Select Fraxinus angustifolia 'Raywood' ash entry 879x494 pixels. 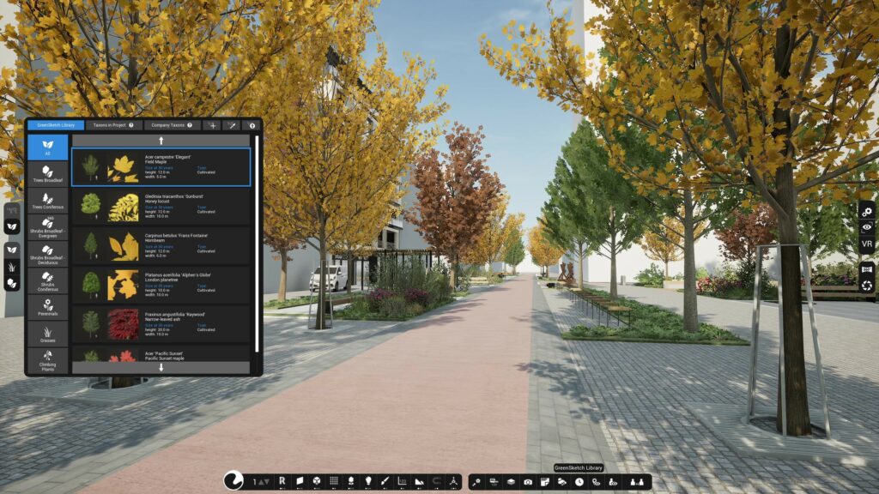click(161, 324)
